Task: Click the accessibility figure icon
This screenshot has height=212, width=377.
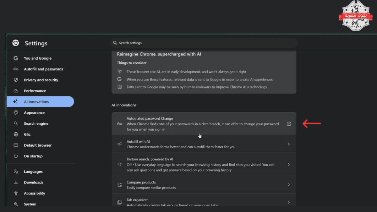Action: point(16,193)
